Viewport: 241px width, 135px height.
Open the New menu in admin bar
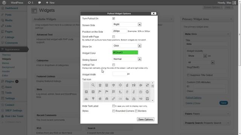click(50, 3)
